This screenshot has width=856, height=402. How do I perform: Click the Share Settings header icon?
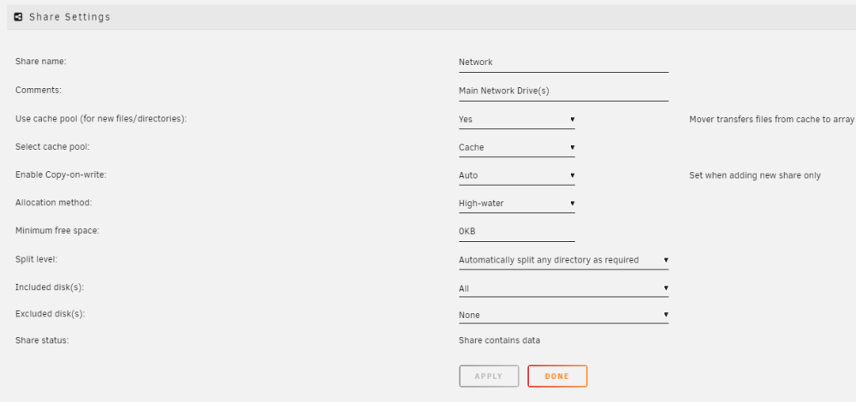18,17
